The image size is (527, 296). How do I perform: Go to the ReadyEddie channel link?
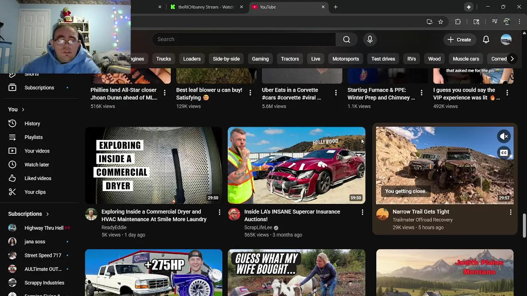pos(114,227)
